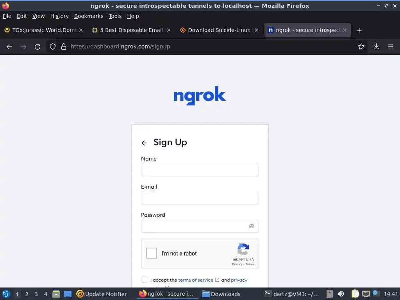
Task: Select the ngrok Firefox taskbar entry
Action: click(x=167, y=294)
